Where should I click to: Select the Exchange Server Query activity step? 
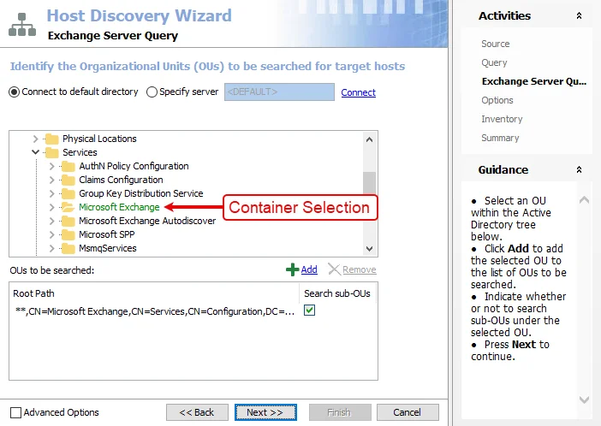pyautogui.click(x=534, y=81)
